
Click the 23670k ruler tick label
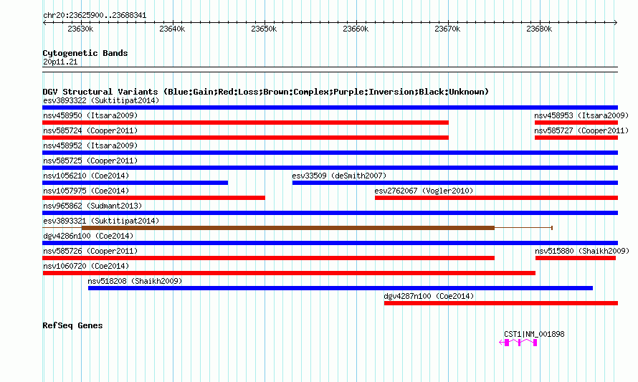[x=447, y=29]
